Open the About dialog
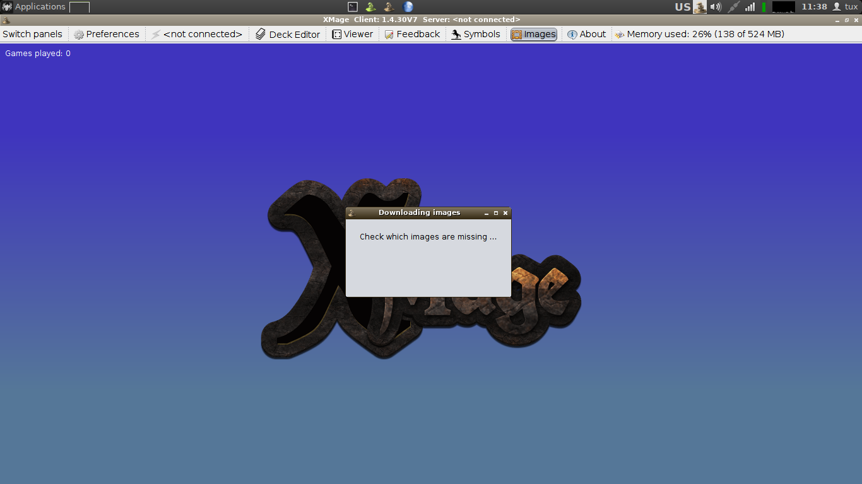The height and width of the screenshot is (484, 862). [x=587, y=34]
